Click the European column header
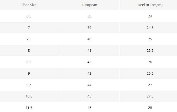Screen dimensions: 177x112 coord(89,5)
